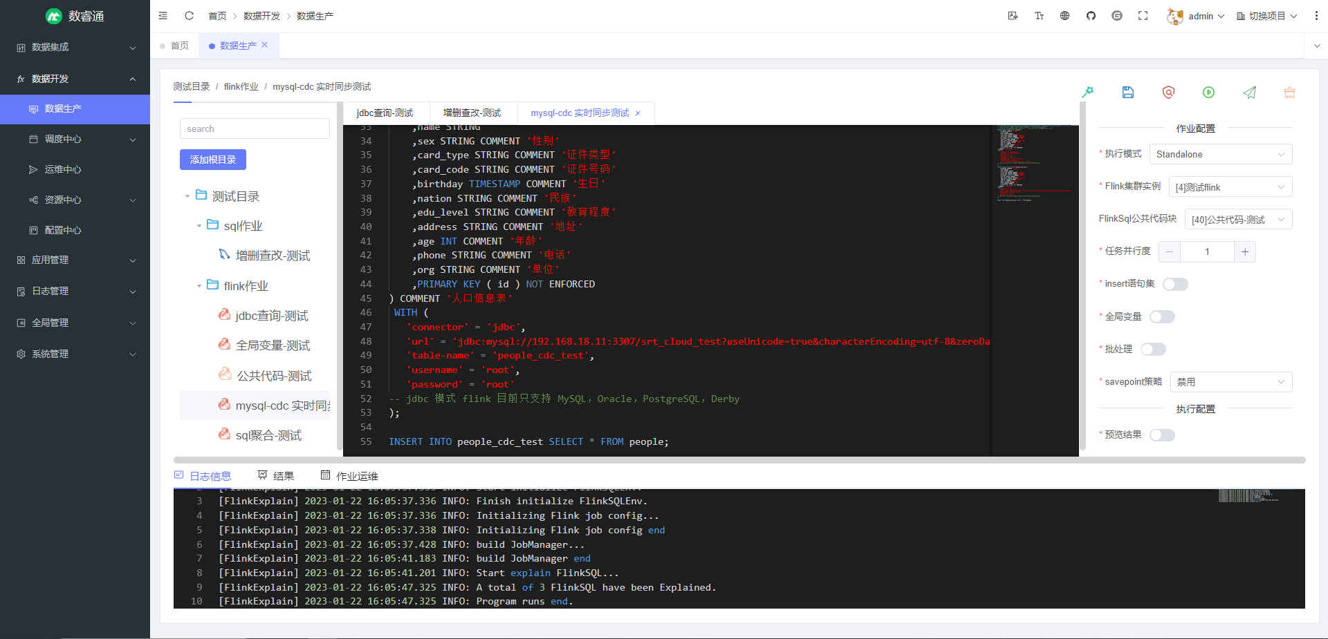The height and width of the screenshot is (639, 1328).
Task: Click the refresh icon in top bar
Action: tap(189, 16)
